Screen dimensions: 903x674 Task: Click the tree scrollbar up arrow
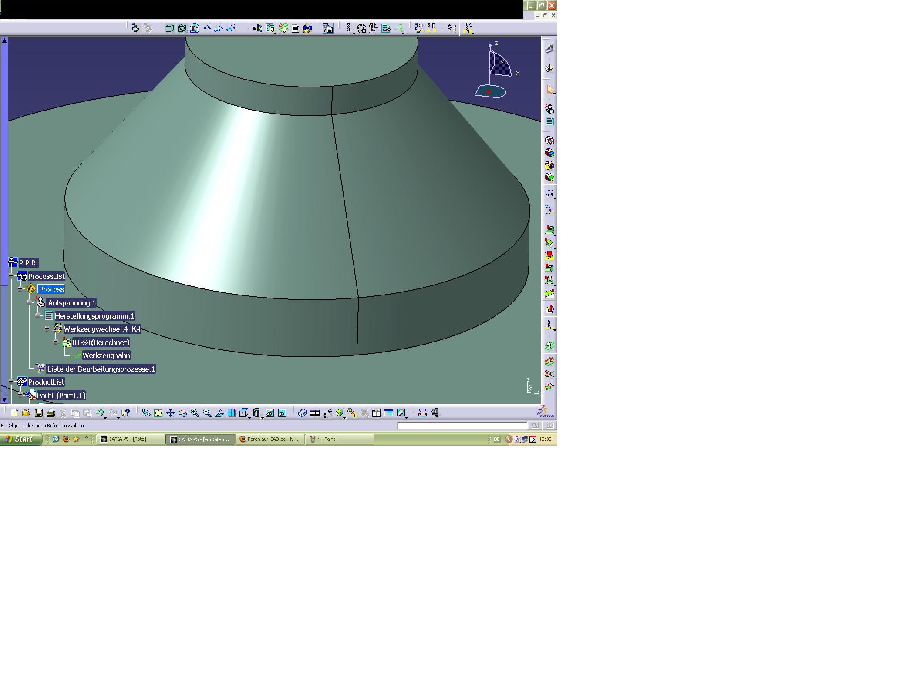pos(4,40)
